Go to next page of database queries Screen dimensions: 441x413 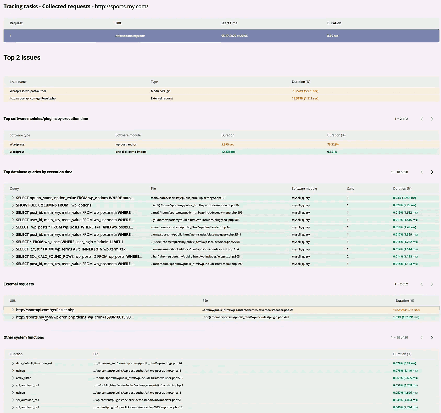[432, 172]
